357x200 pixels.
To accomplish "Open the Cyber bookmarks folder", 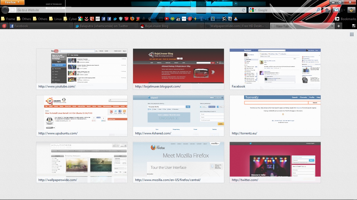I will click(70, 19).
